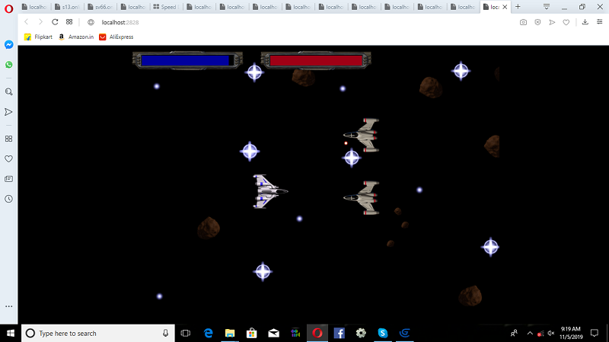Open Task View on the taskbar
Screen dimensions: 609x342
point(186,333)
